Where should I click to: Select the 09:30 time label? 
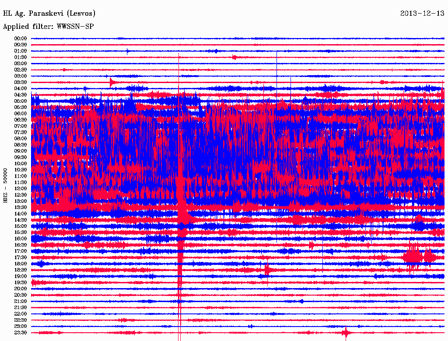click(x=21, y=157)
